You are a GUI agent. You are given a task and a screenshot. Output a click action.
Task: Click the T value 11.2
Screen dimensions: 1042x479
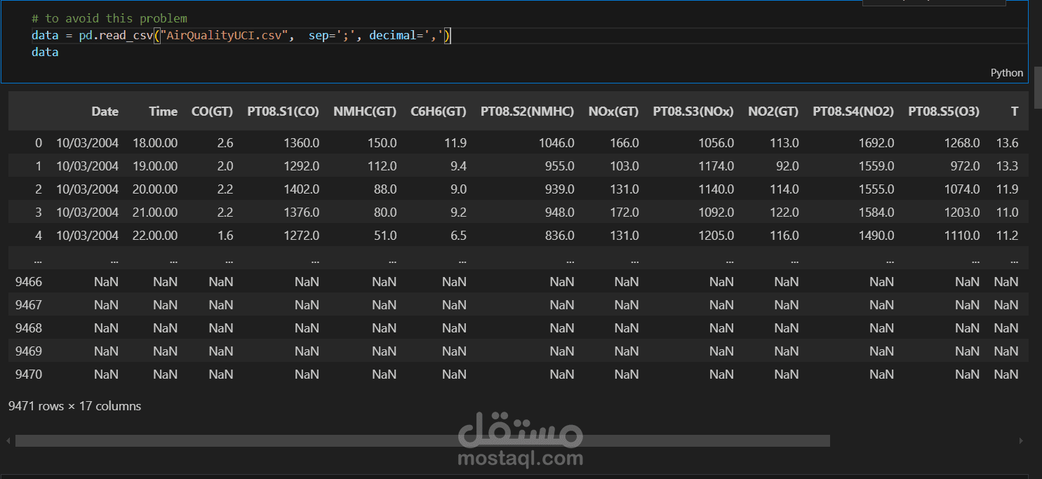1008,236
